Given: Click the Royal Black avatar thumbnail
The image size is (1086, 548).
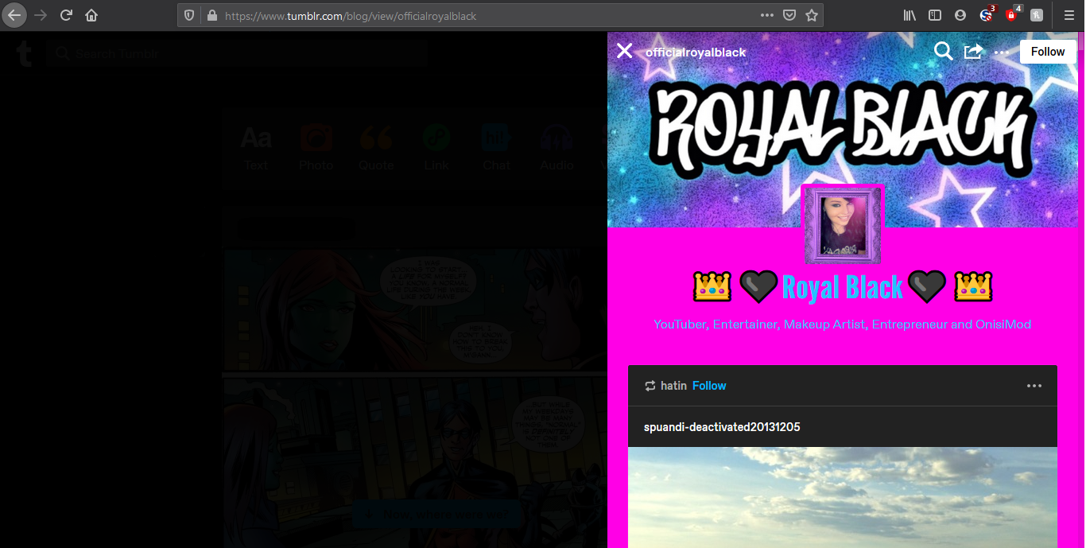Looking at the screenshot, I should 842,225.
